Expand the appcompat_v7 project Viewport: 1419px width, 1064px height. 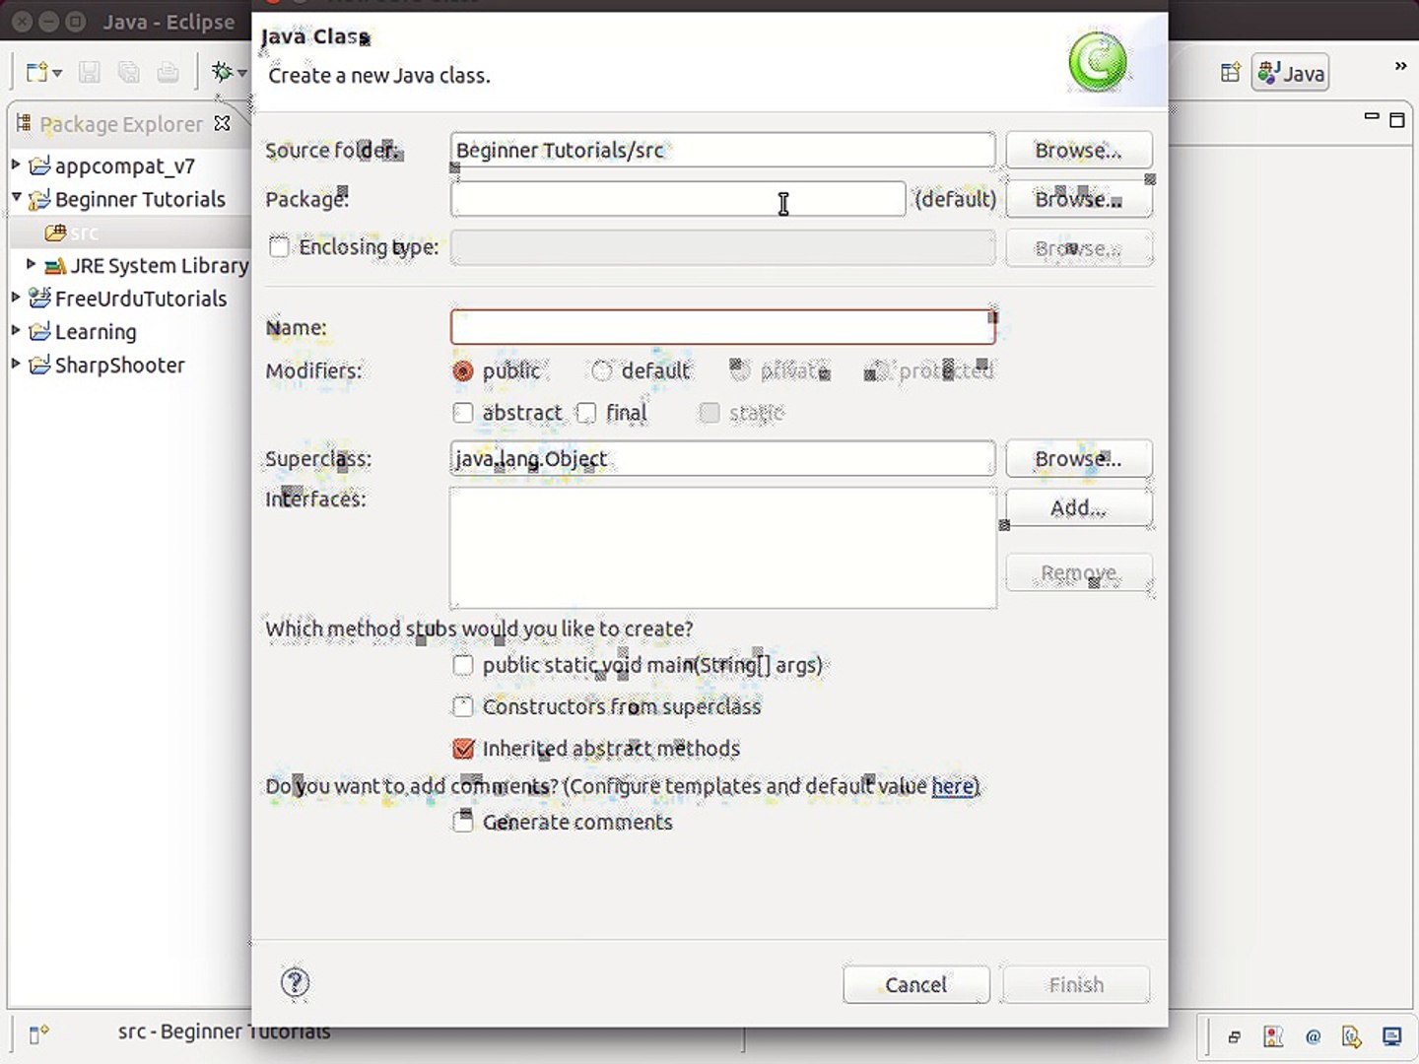click(x=16, y=164)
